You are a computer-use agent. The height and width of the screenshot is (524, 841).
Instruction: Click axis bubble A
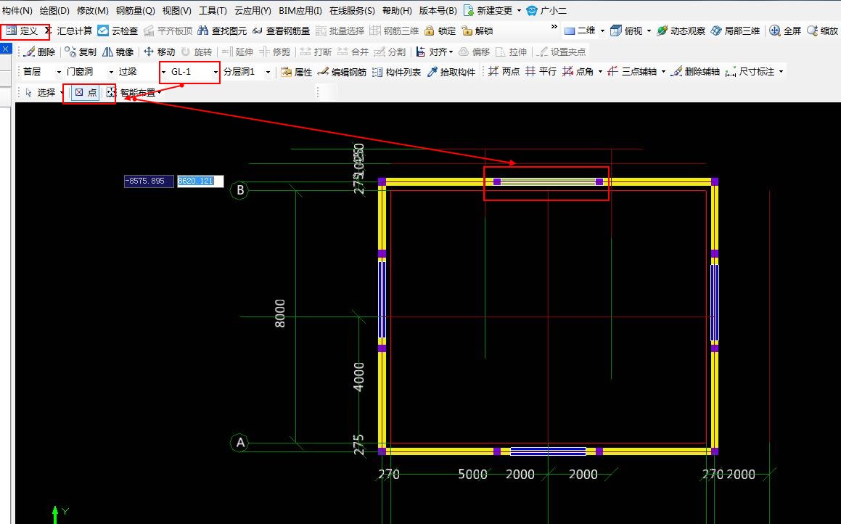(239, 443)
